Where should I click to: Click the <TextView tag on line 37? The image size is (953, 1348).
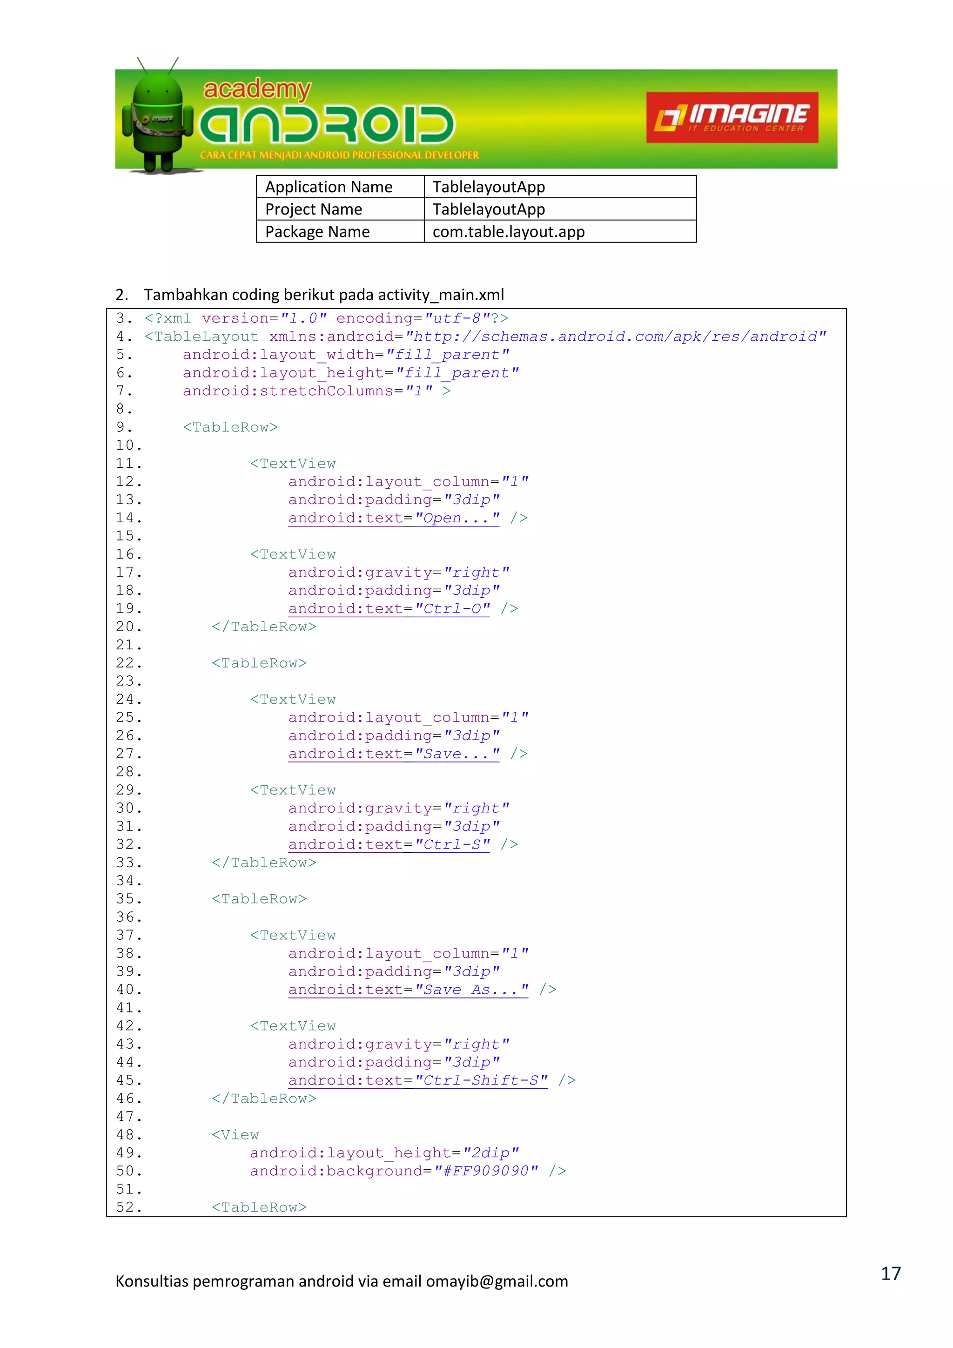click(293, 935)
